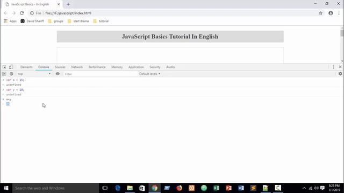This screenshot has width=344, height=193.
Task: Show hidden system tray icons
Action: (304, 188)
